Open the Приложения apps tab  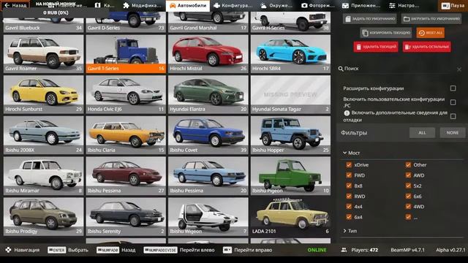click(x=361, y=5)
